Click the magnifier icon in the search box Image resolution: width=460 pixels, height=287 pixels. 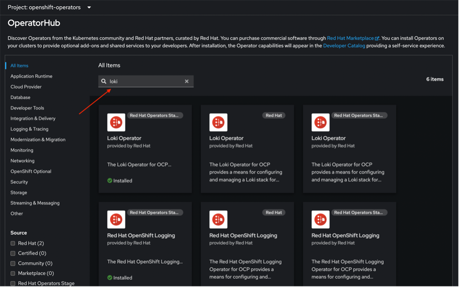104,81
